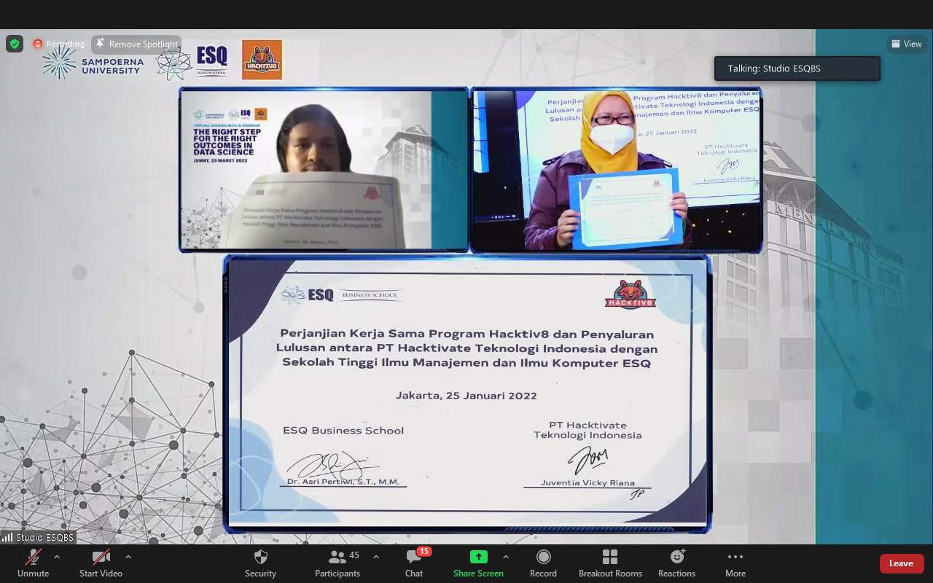Open Breakout Rooms
This screenshot has height=583, width=933.
(610, 563)
